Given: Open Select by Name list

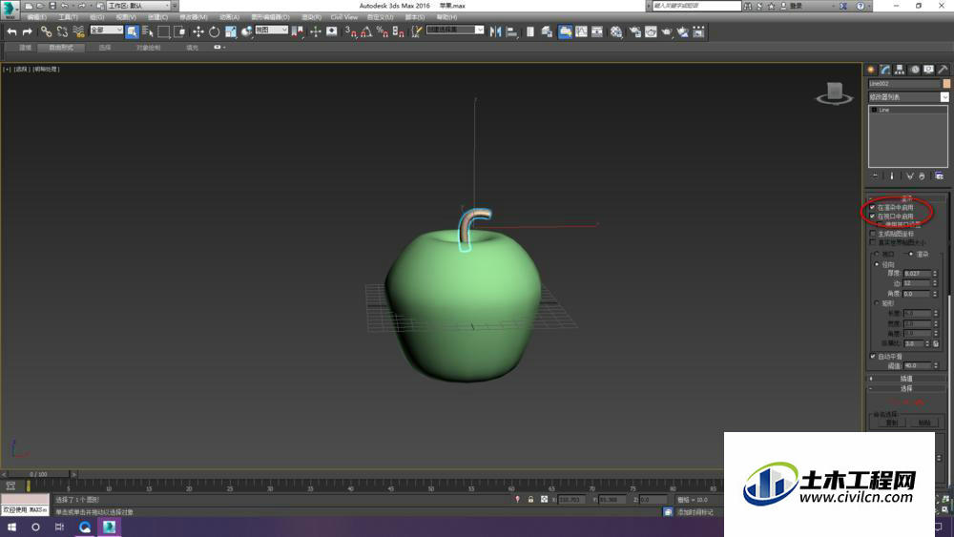Looking at the screenshot, I should (148, 31).
